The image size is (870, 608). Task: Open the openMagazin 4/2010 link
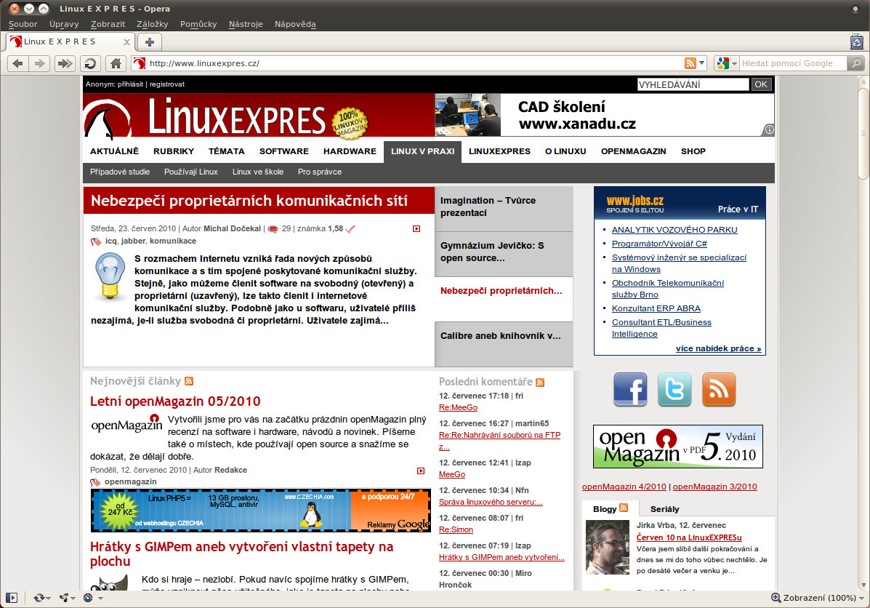coord(624,487)
